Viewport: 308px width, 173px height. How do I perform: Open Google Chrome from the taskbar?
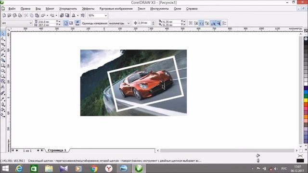[x=94, y=169]
